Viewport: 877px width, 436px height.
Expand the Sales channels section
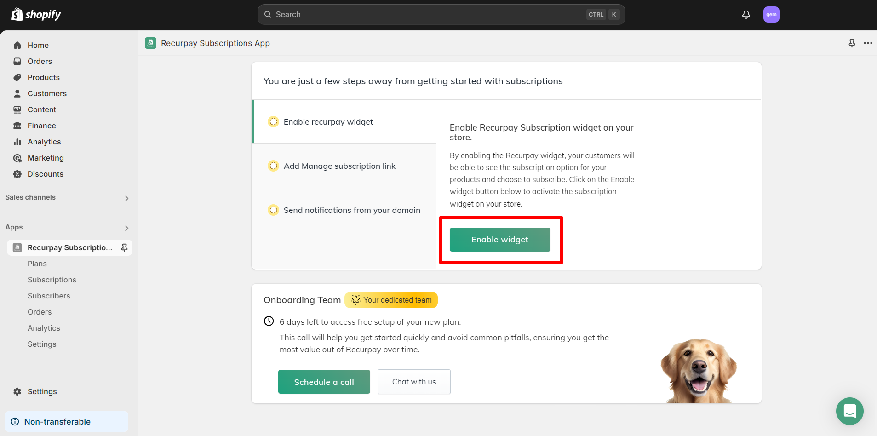[x=126, y=198]
